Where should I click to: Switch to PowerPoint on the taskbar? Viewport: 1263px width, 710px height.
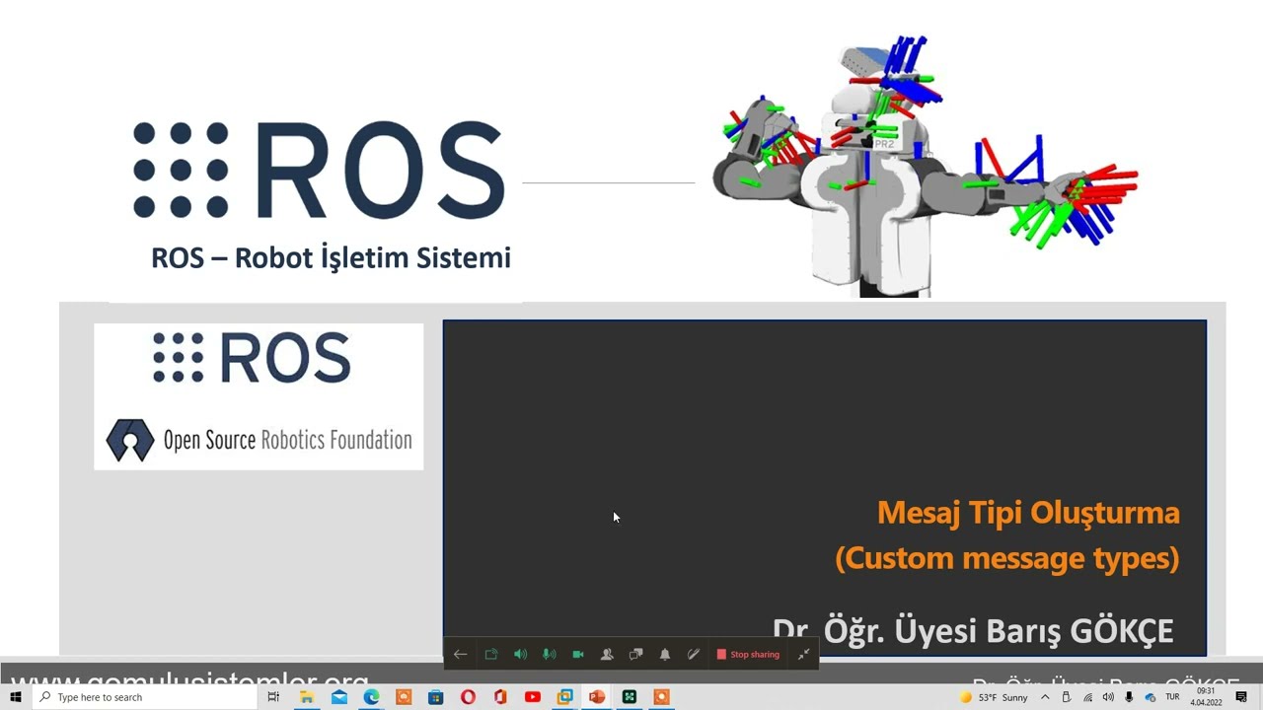(x=597, y=697)
